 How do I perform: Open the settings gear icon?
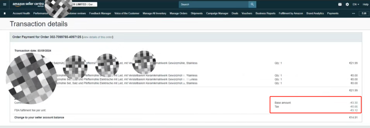point(347,4)
